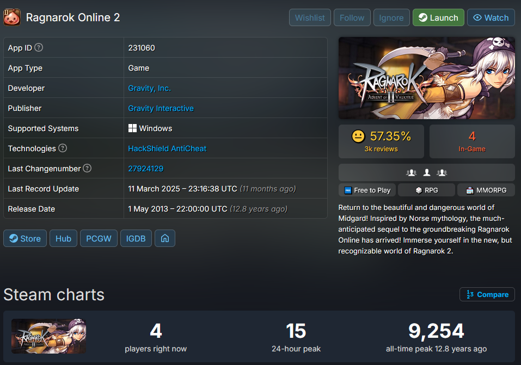Open the Steam Hub link
This screenshot has width=521, height=365.
click(63, 238)
